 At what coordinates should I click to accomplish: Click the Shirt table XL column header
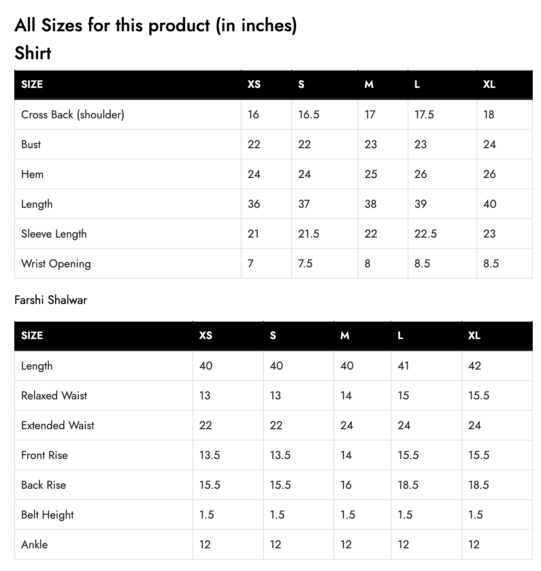489,84
